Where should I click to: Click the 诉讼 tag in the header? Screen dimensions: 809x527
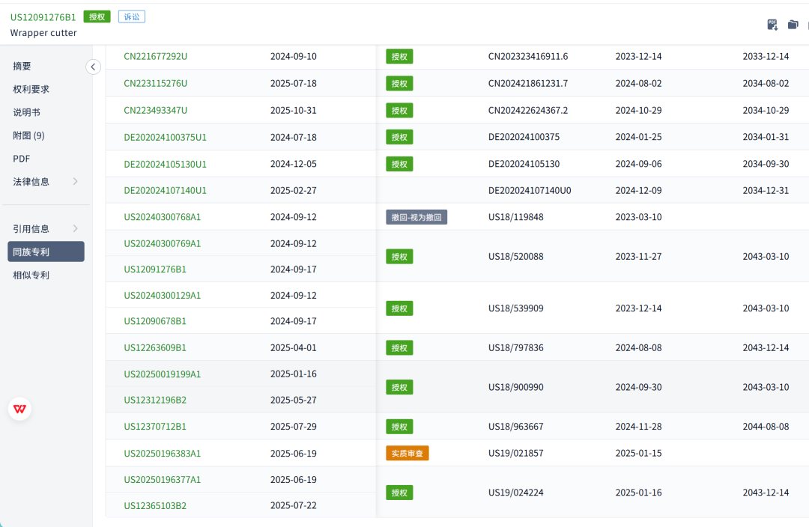(132, 16)
